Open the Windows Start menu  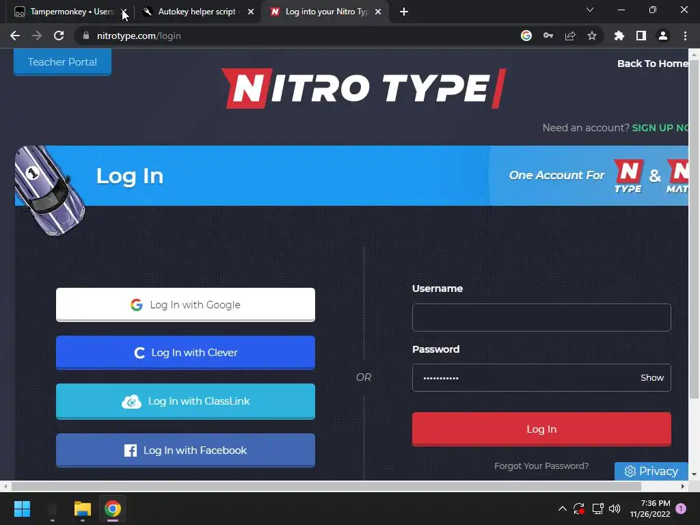click(22, 509)
